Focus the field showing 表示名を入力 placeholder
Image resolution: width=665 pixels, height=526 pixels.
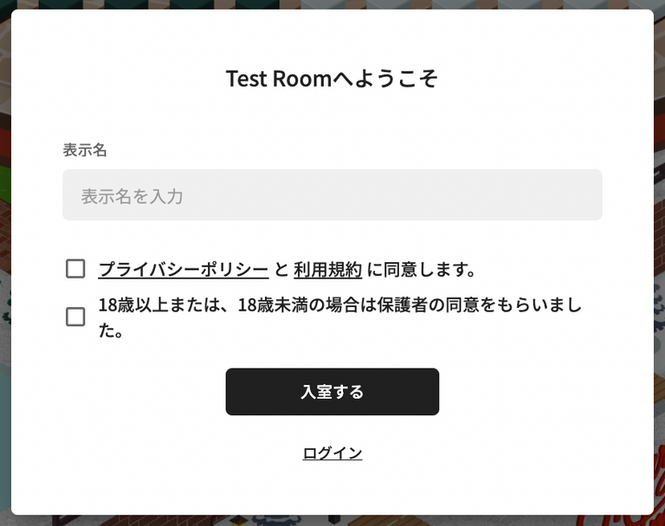(x=332, y=195)
